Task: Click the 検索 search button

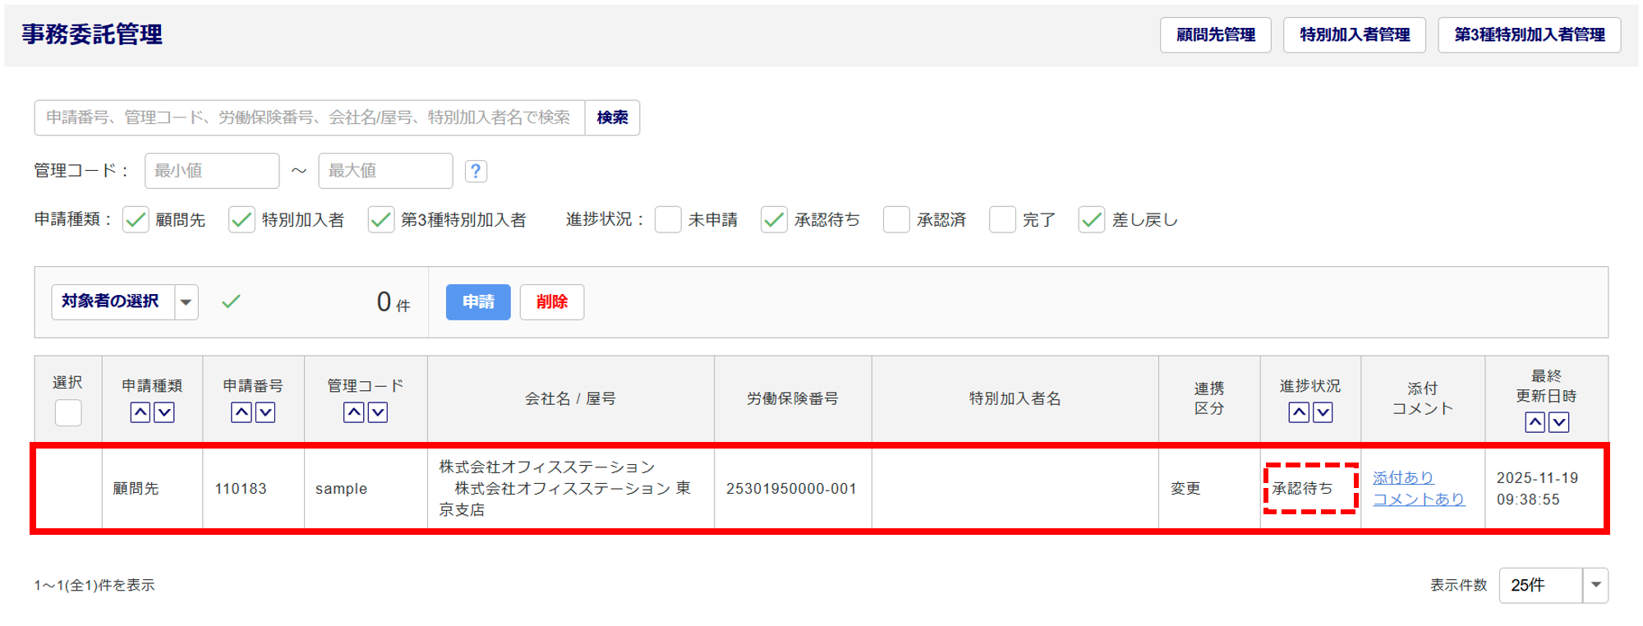Action: coord(612,117)
